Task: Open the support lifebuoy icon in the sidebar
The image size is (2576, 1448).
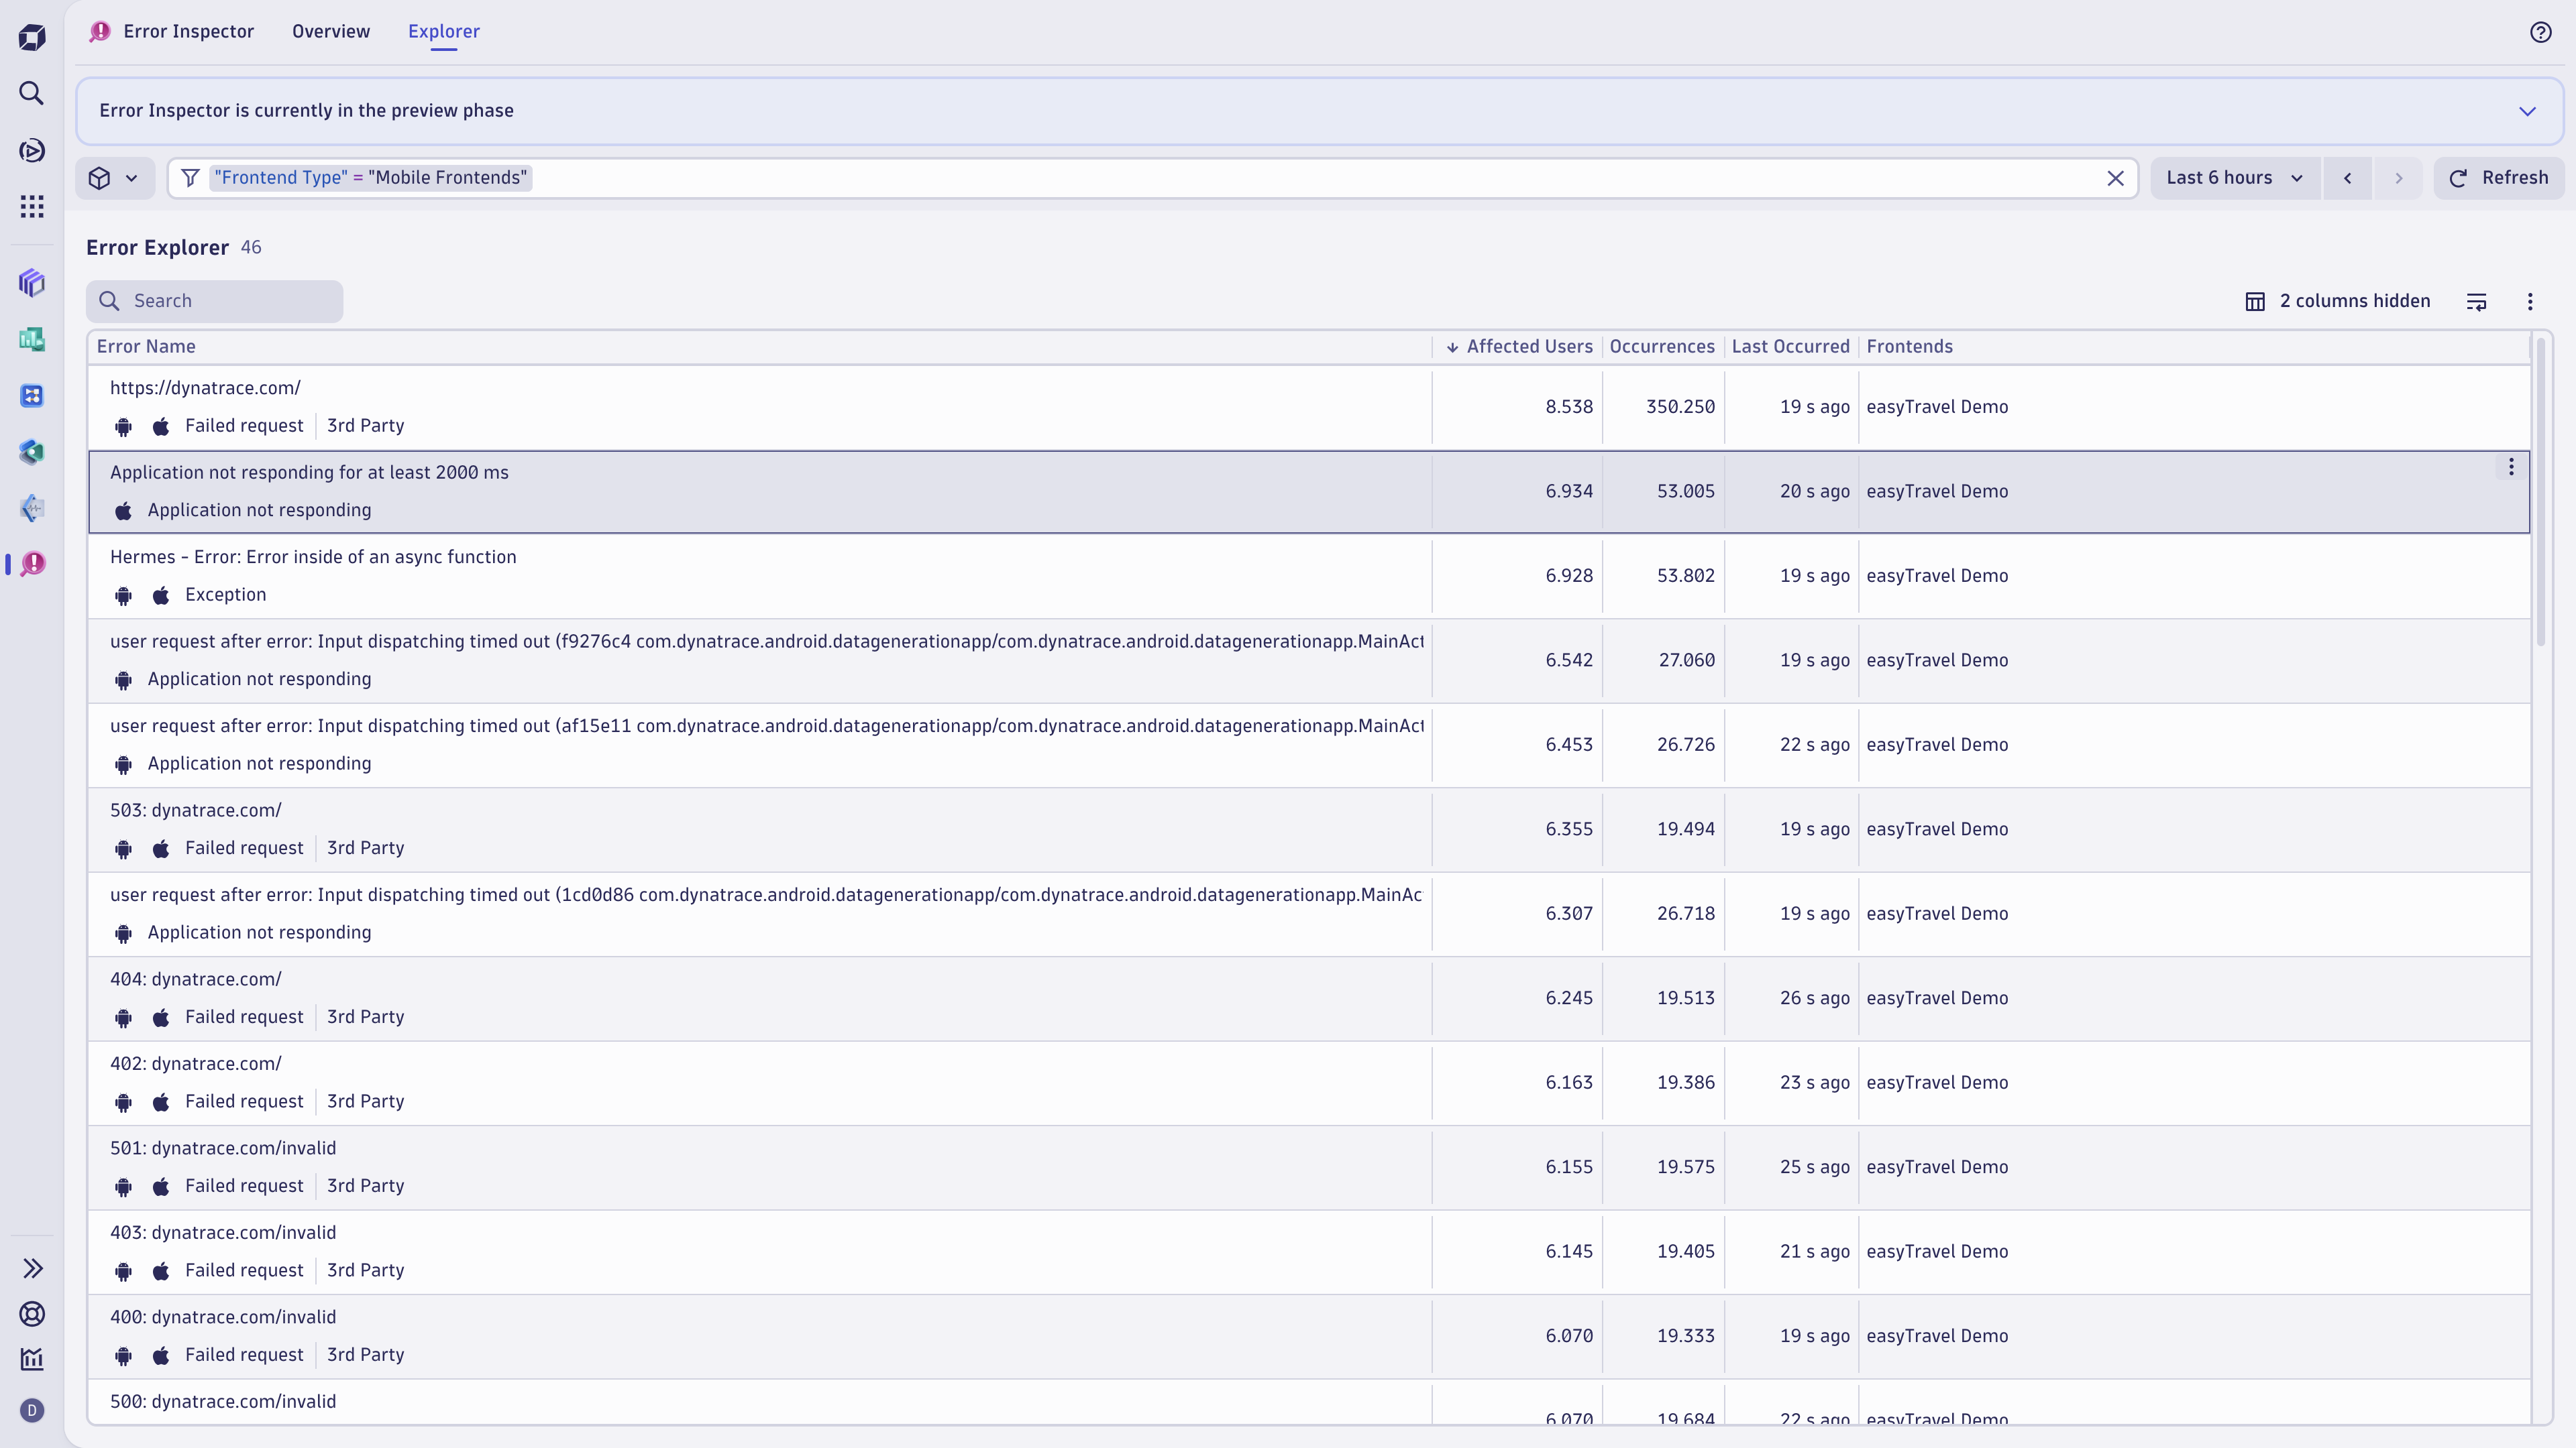Action: click(32, 1314)
